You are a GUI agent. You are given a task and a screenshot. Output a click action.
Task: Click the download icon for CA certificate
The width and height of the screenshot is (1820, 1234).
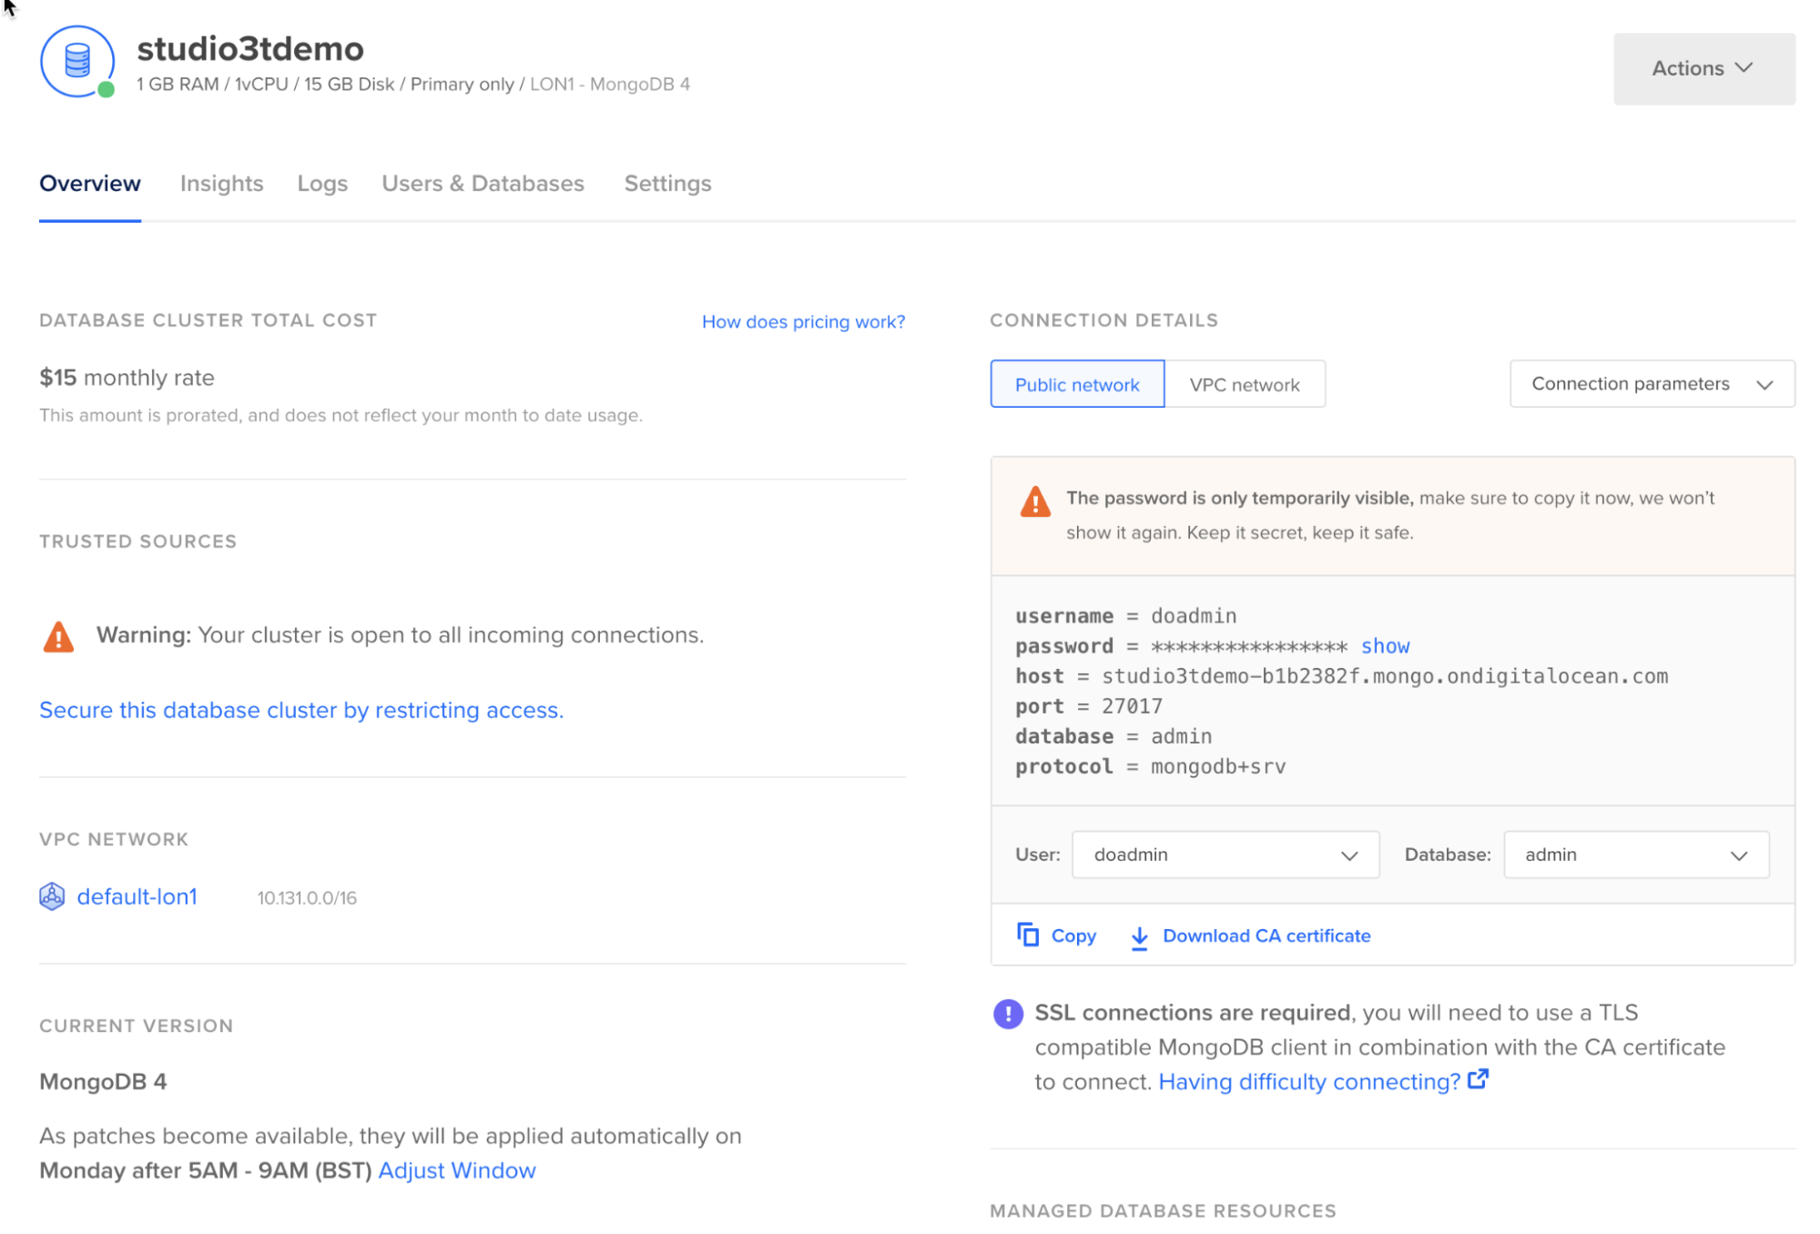pyautogui.click(x=1139, y=936)
